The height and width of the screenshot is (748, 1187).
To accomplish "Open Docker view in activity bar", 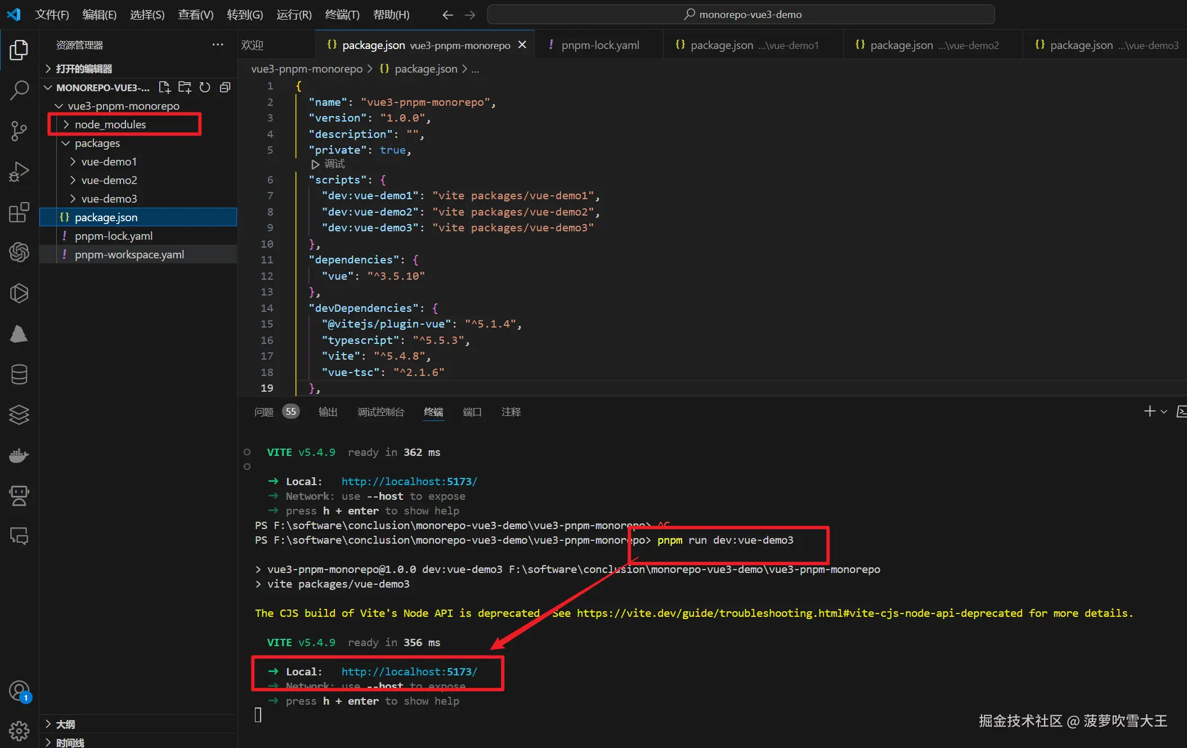I will click(19, 455).
